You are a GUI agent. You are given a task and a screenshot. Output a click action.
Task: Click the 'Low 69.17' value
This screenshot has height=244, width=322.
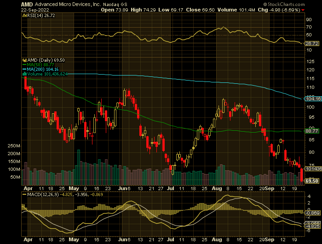coord(171,10)
